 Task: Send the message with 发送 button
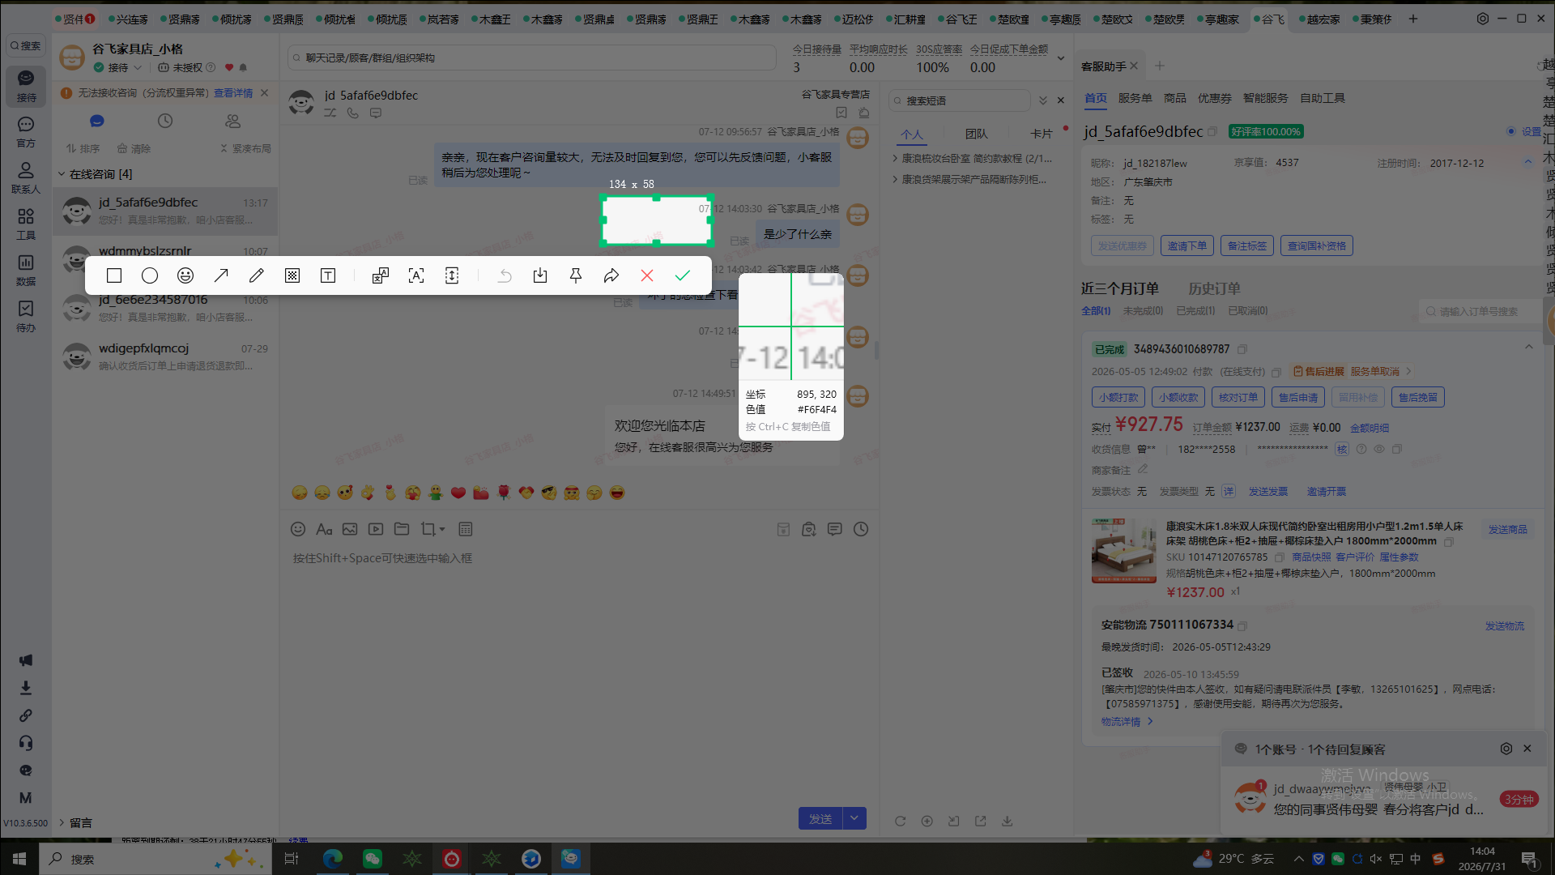tap(820, 819)
